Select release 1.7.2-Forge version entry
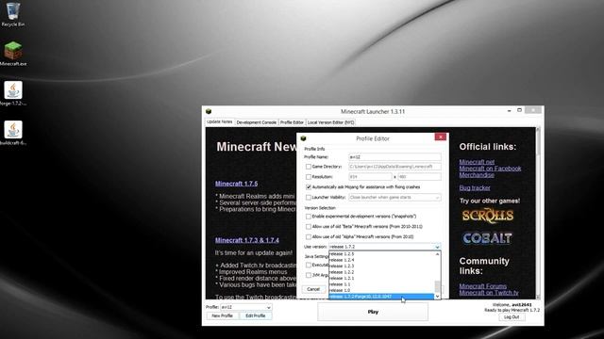Image resolution: width=604 pixels, height=339 pixels. pyautogui.click(x=381, y=297)
